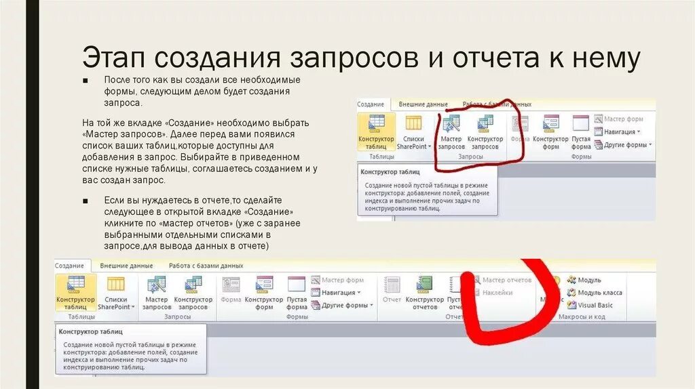Switch to Создание tab in lower ribbon screenshot
This screenshot has height=389, width=695.
(70, 266)
